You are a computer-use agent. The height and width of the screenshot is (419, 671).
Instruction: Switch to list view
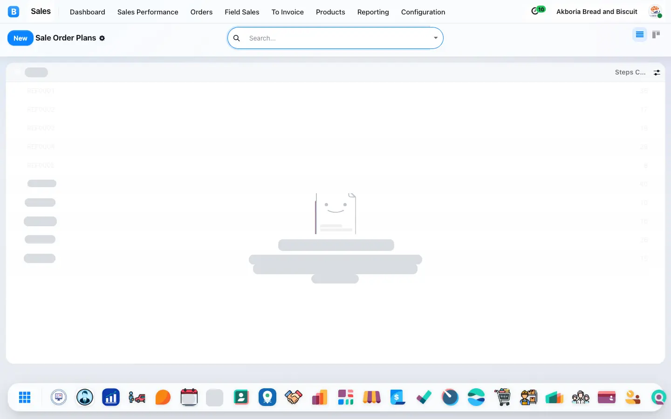(x=640, y=34)
